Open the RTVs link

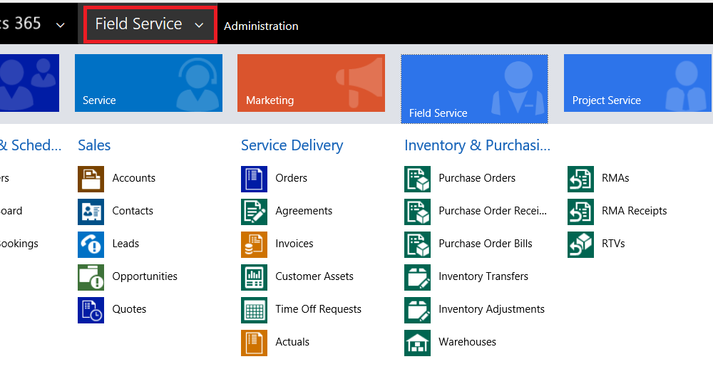613,244
